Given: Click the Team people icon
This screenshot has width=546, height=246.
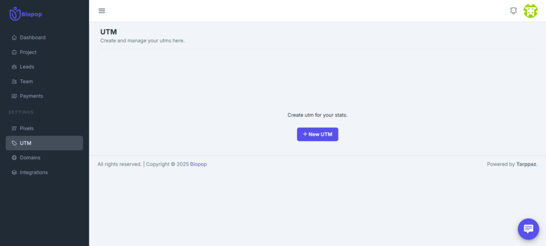Looking at the screenshot, I should 14,81.
